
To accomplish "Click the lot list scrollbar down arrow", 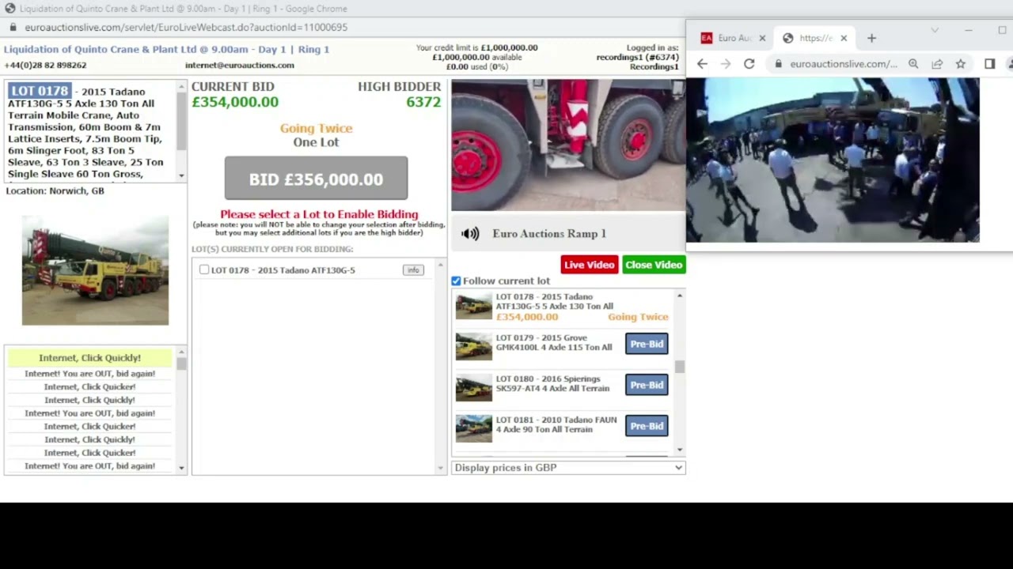I will 679,450.
